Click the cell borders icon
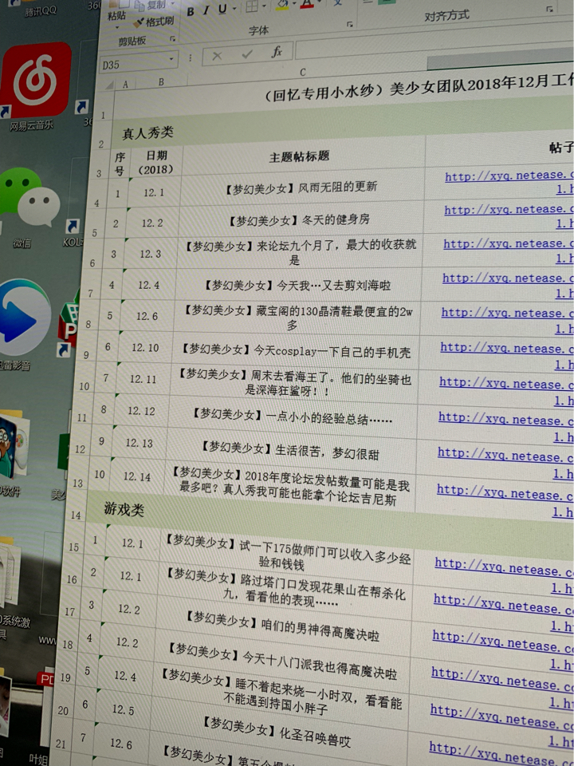 252,6
